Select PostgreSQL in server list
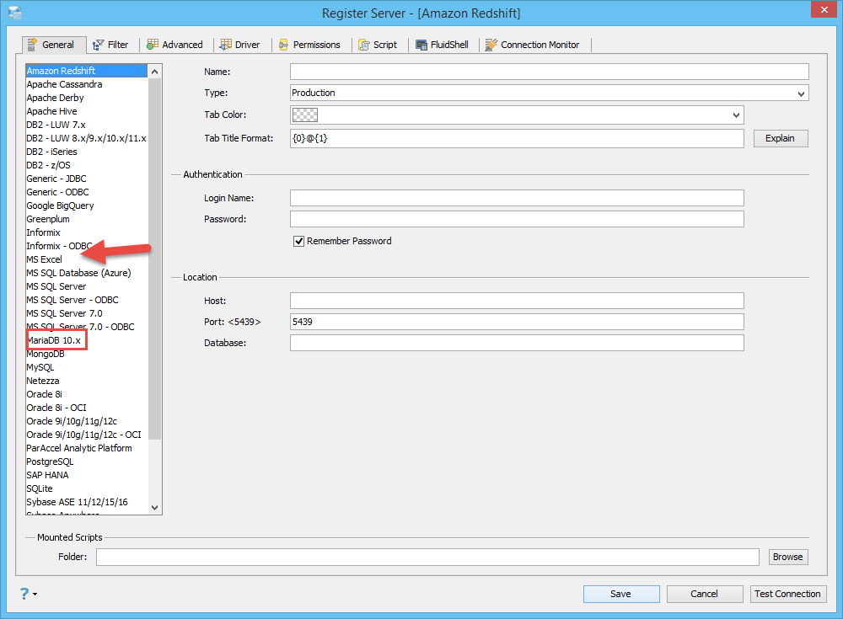This screenshot has height=619, width=843. pos(87,462)
